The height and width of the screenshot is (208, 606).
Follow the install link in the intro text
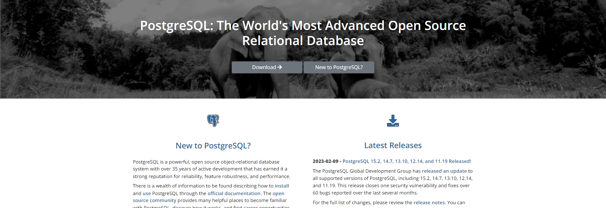pyautogui.click(x=282, y=186)
